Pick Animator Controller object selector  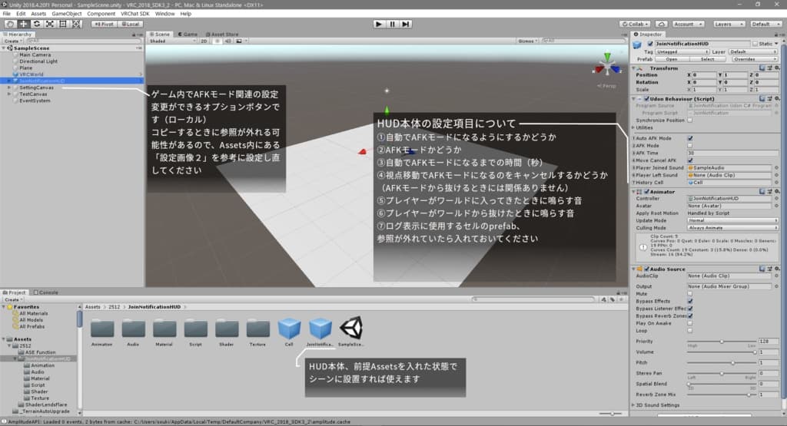click(x=776, y=199)
